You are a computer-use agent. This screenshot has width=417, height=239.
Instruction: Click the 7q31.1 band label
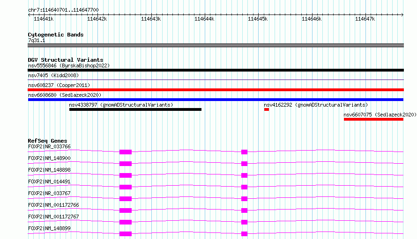37,40
